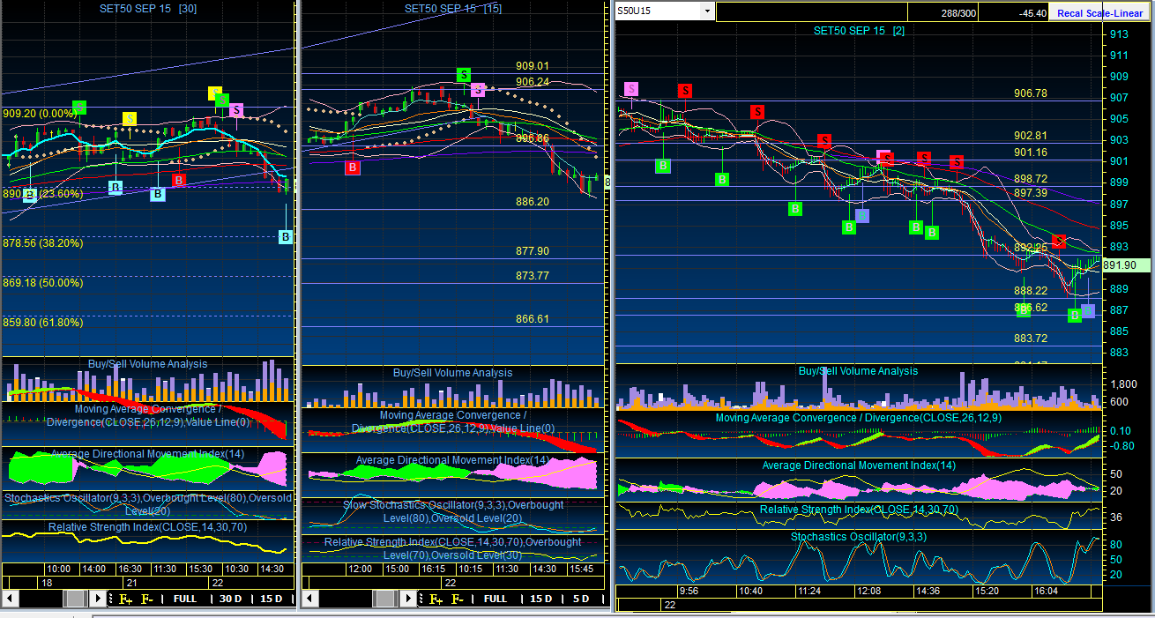Click scrollbar thumb of 15-minute chart
This screenshot has width=1155, height=618.
pyautogui.click(x=385, y=599)
